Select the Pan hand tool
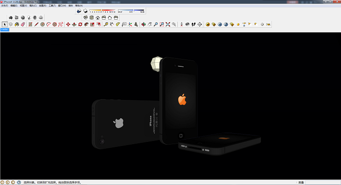 point(150,25)
